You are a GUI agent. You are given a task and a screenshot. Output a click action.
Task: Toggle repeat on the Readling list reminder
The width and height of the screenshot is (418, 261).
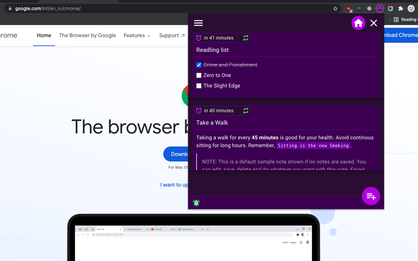[x=246, y=38]
